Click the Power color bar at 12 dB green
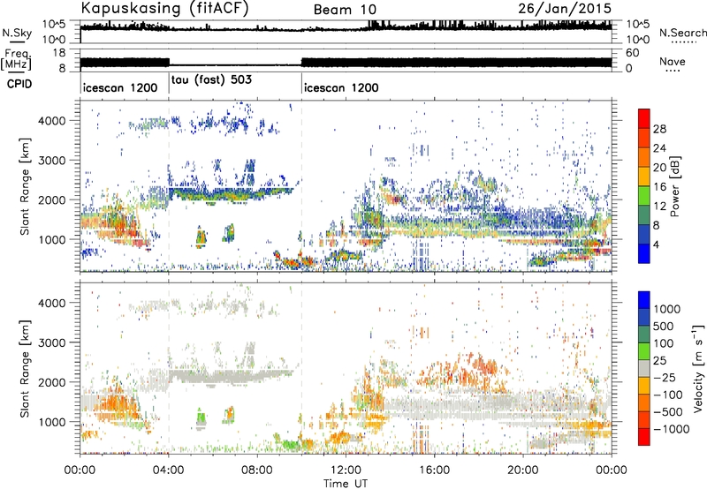Viewport: 707px width, 489px height. [x=644, y=196]
